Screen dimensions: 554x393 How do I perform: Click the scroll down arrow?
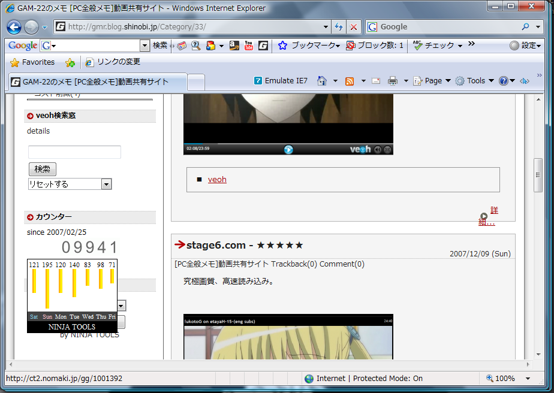[x=538, y=355]
